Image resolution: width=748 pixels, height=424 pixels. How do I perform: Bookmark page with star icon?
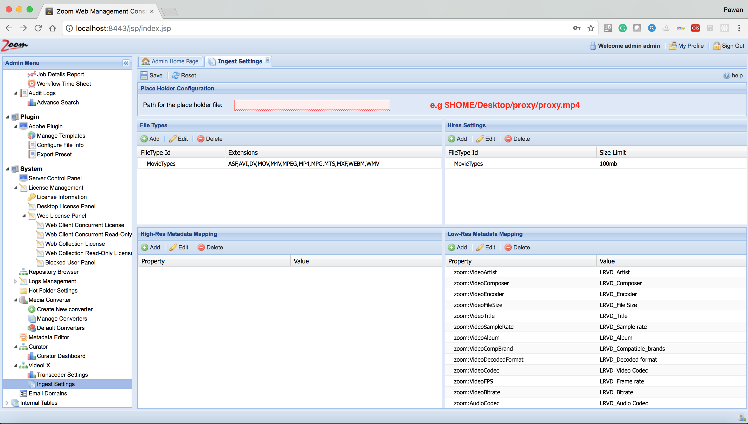(x=591, y=28)
